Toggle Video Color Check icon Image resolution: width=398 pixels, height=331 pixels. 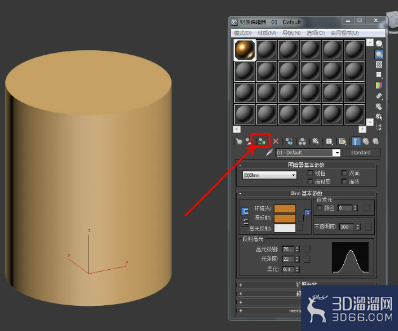point(379,86)
